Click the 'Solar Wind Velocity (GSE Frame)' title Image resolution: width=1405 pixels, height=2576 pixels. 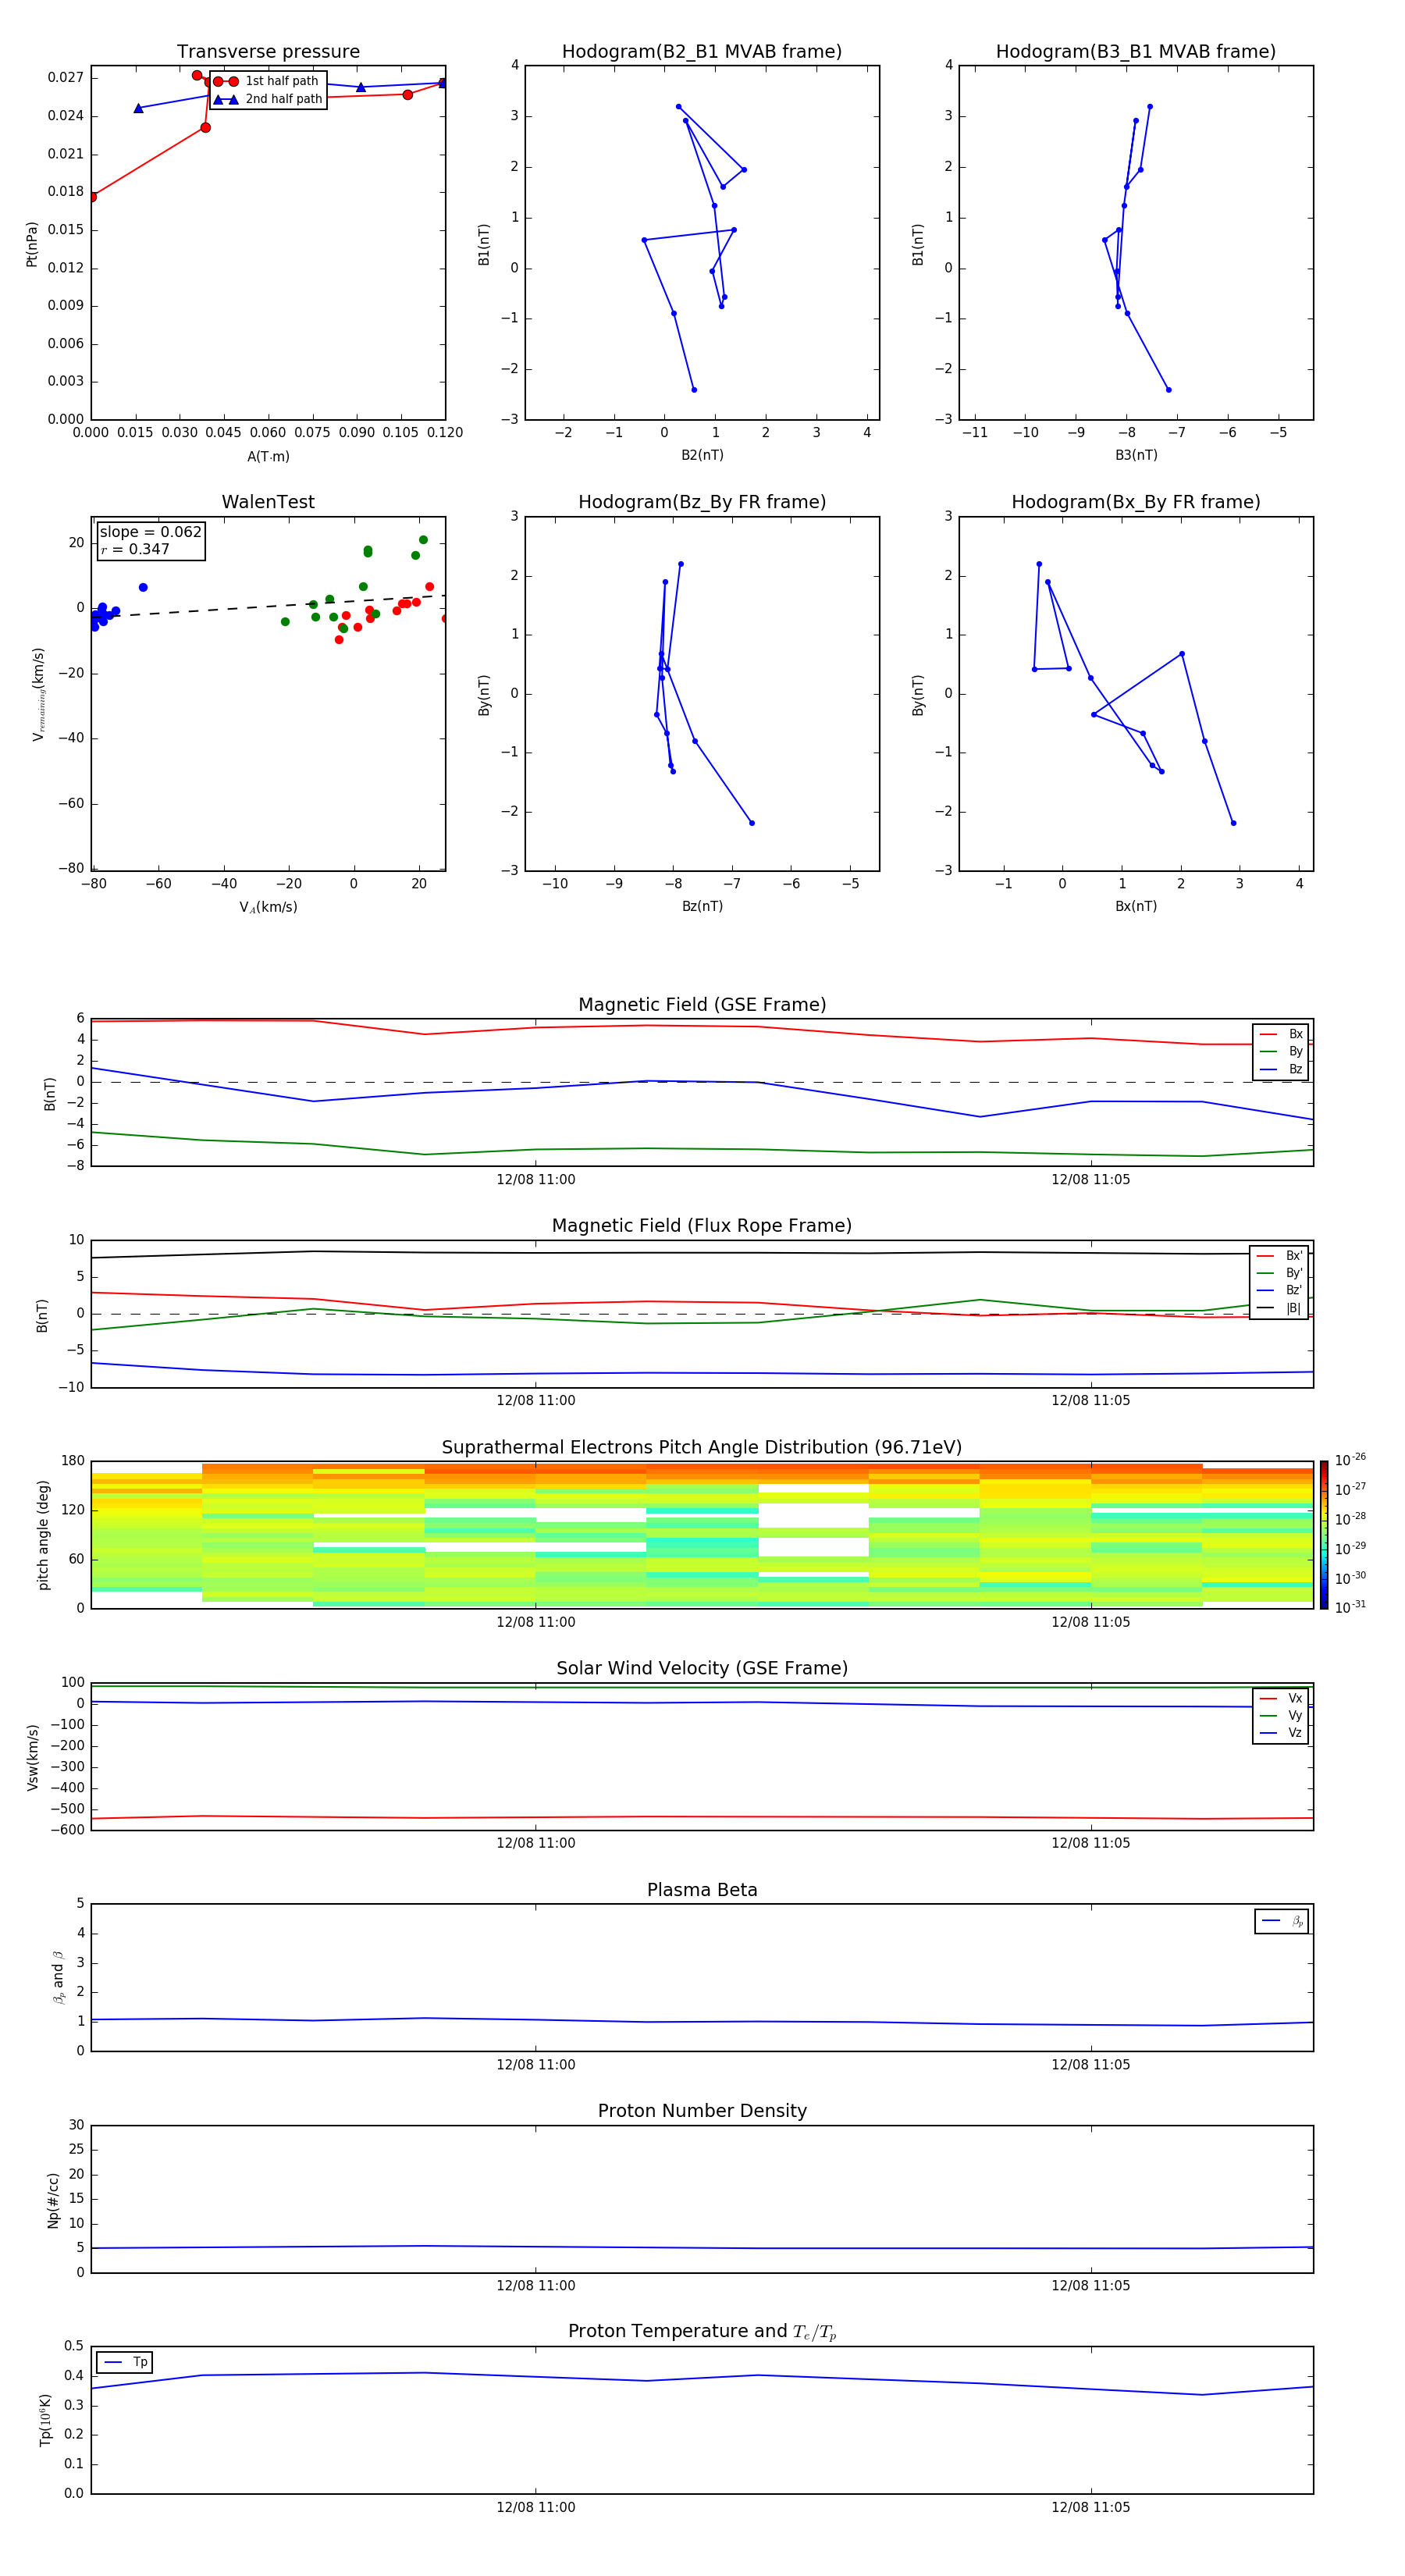tap(702, 1668)
